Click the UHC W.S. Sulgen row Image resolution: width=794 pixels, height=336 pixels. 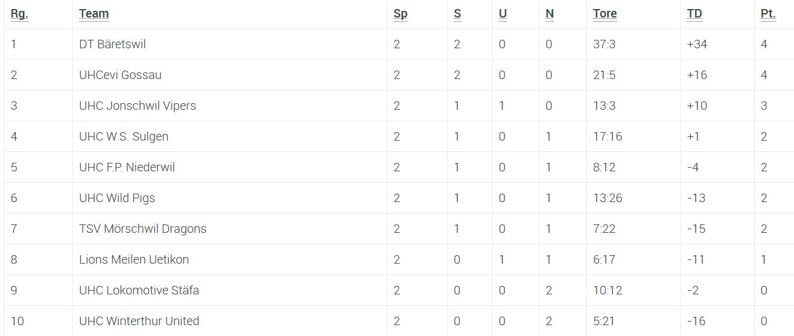point(124,136)
